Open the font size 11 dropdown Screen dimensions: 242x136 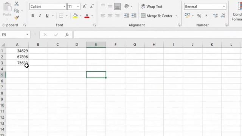point(78,6)
